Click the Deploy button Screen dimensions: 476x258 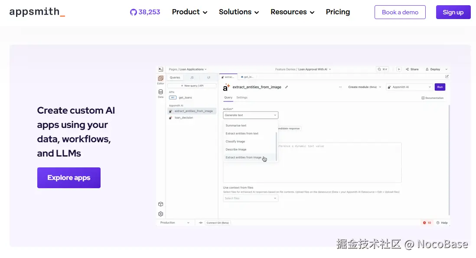[x=433, y=69]
